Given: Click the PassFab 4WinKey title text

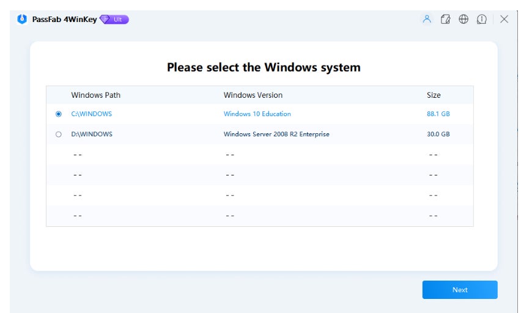Looking at the screenshot, I should pyautogui.click(x=64, y=20).
